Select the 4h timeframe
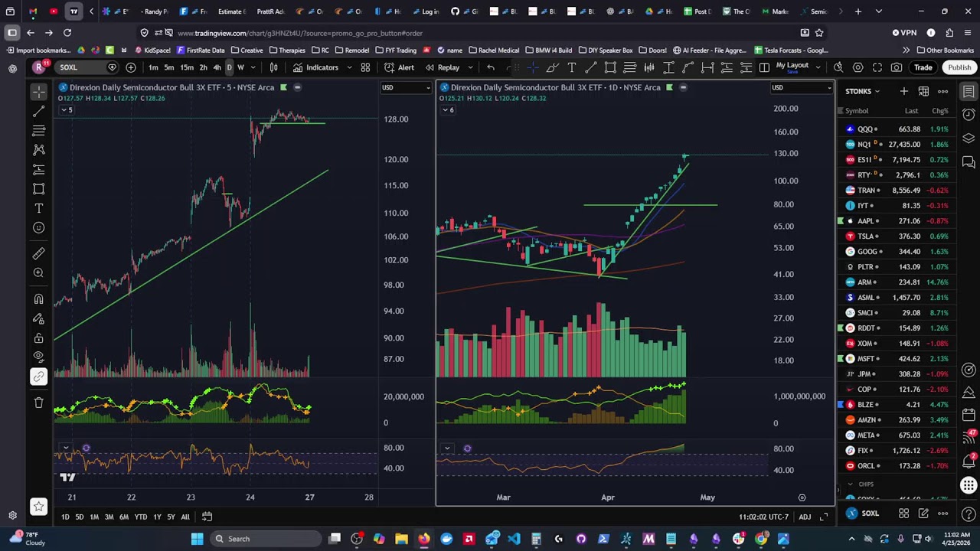The image size is (980, 551). [217, 67]
